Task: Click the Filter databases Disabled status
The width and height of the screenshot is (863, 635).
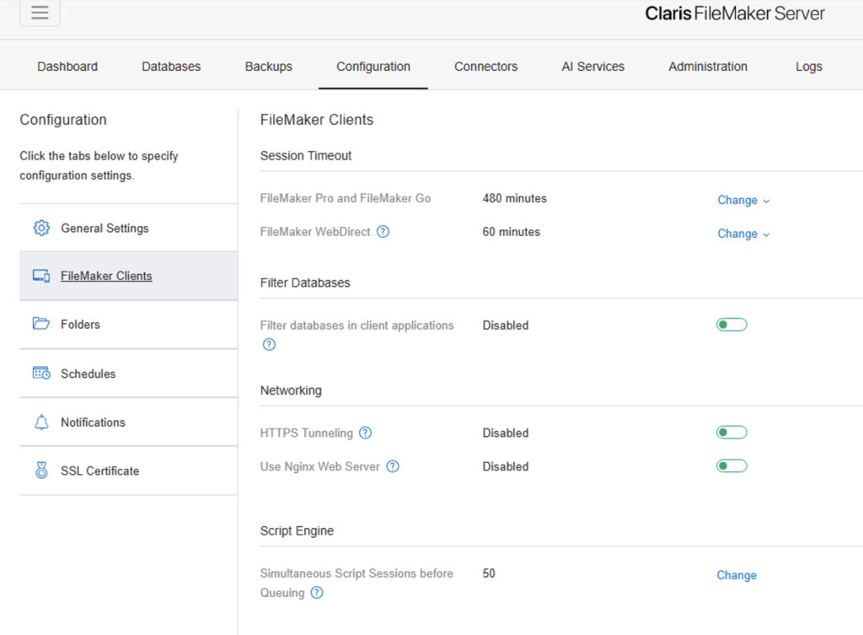Action: click(506, 326)
